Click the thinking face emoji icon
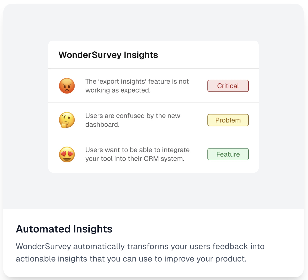The width and height of the screenshot is (308, 280). pyautogui.click(x=67, y=120)
